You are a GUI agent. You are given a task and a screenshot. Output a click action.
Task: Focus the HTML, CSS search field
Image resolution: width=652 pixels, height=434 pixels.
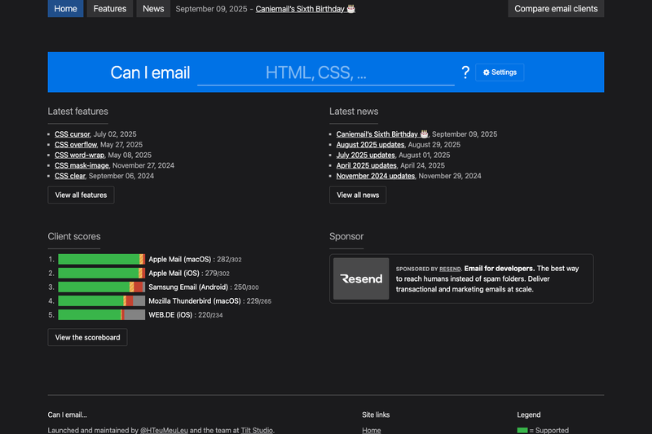[x=325, y=72]
